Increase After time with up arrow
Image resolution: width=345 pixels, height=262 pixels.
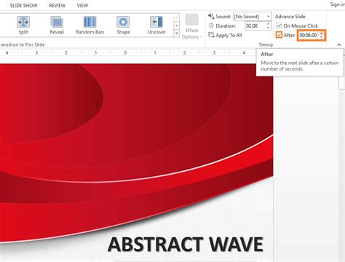pos(321,33)
